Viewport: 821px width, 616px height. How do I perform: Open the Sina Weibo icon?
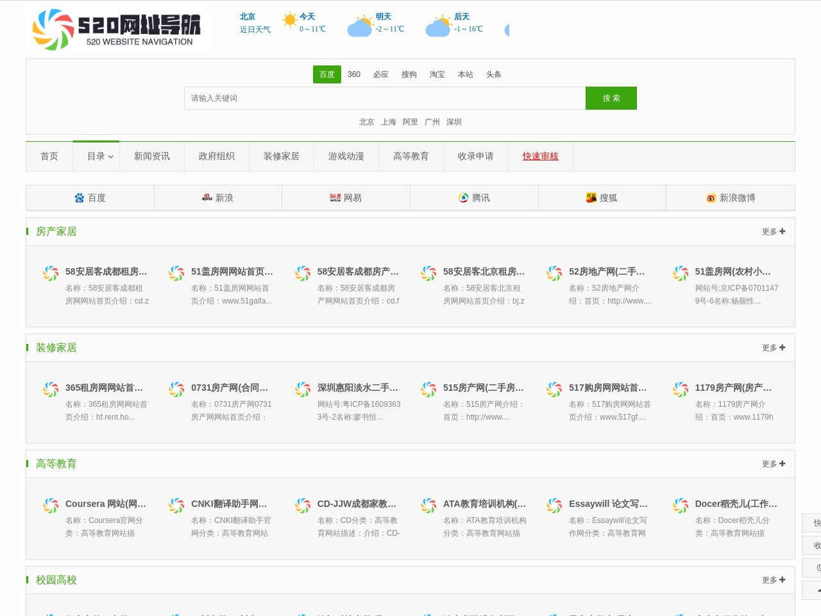(x=711, y=198)
